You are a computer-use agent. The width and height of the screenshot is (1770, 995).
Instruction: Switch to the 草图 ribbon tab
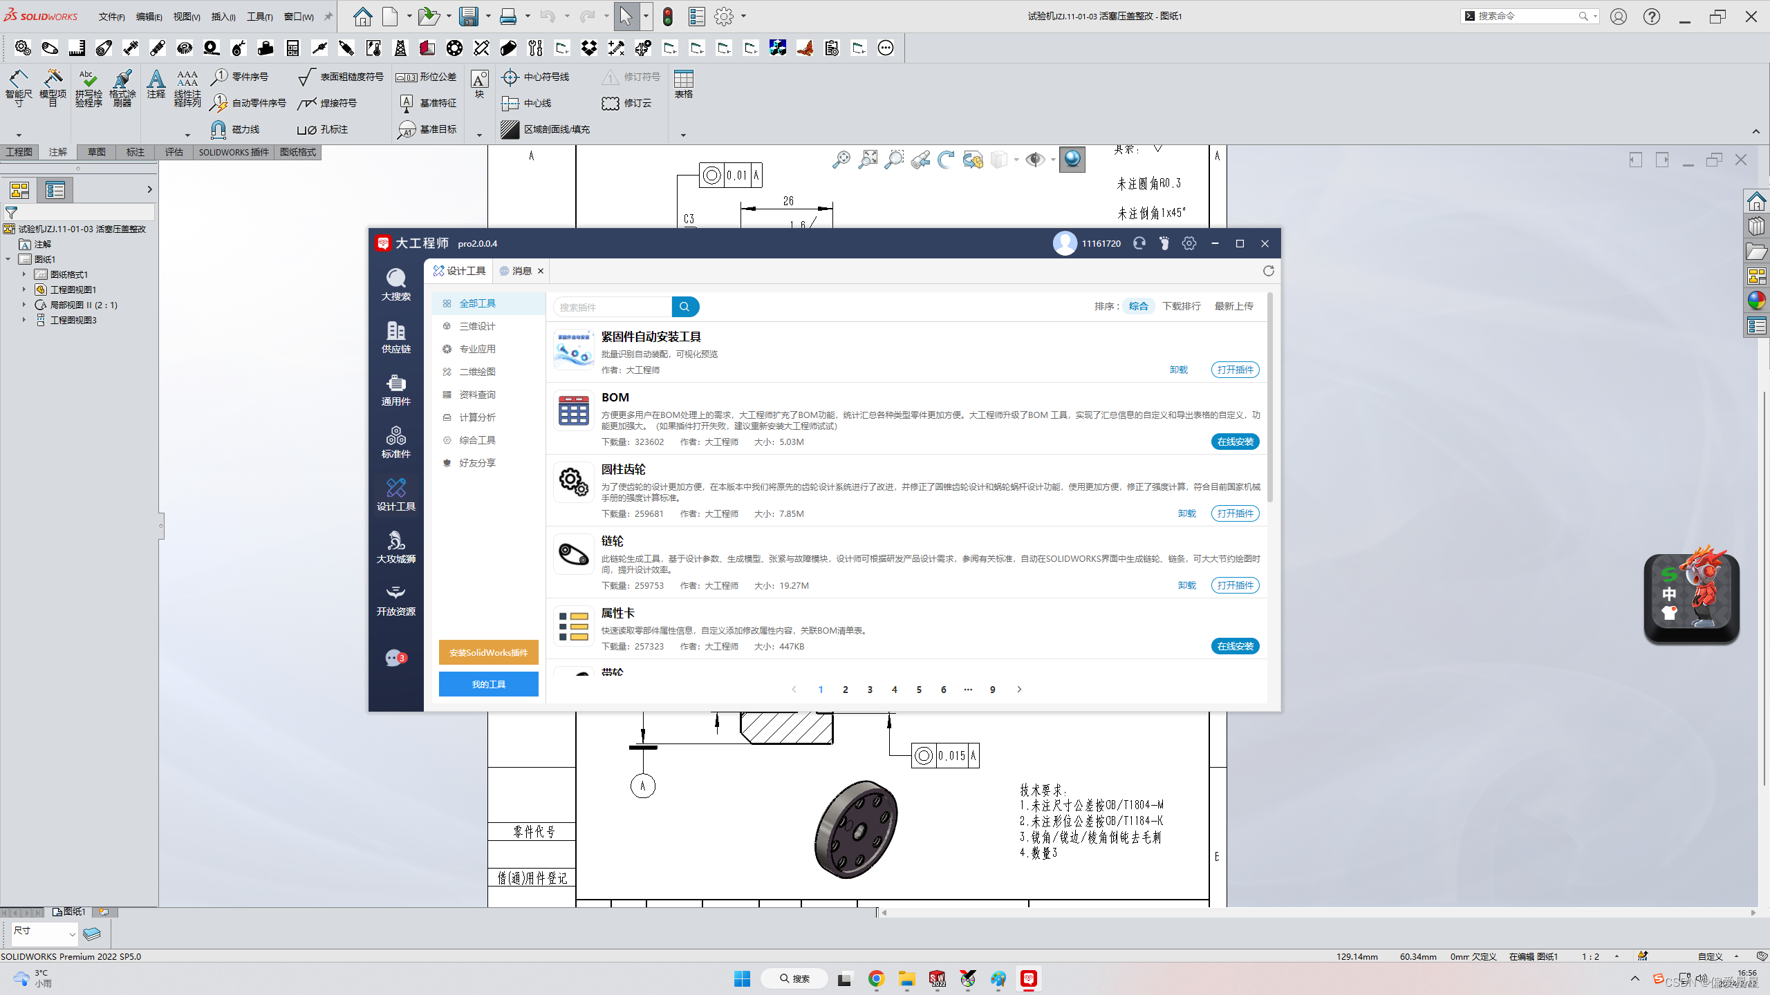96,152
